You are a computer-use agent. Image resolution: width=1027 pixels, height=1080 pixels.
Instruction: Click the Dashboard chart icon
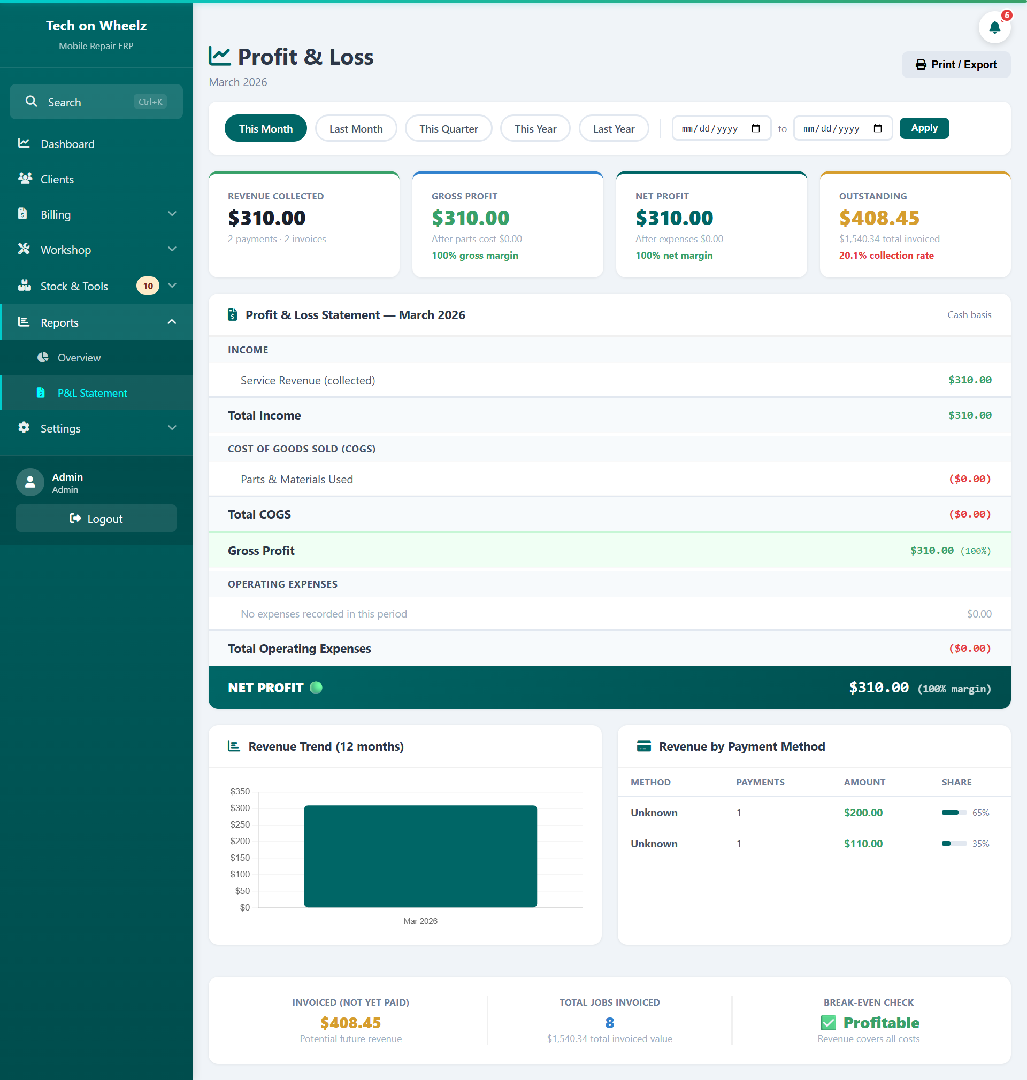point(24,143)
